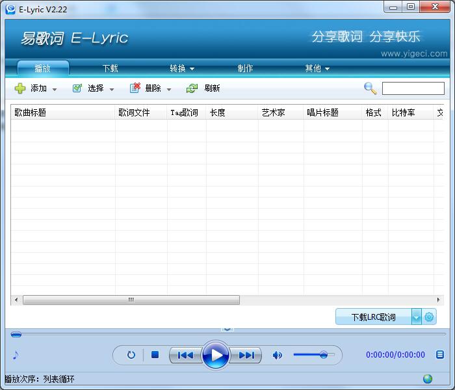455x390 pixels.
Task: Open the 制作 tab
Action: click(x=245, y=68)
